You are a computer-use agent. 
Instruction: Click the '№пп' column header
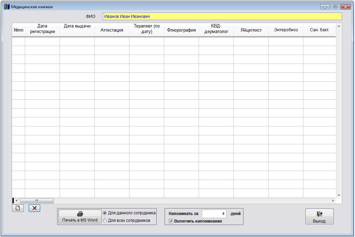(19, 30)
